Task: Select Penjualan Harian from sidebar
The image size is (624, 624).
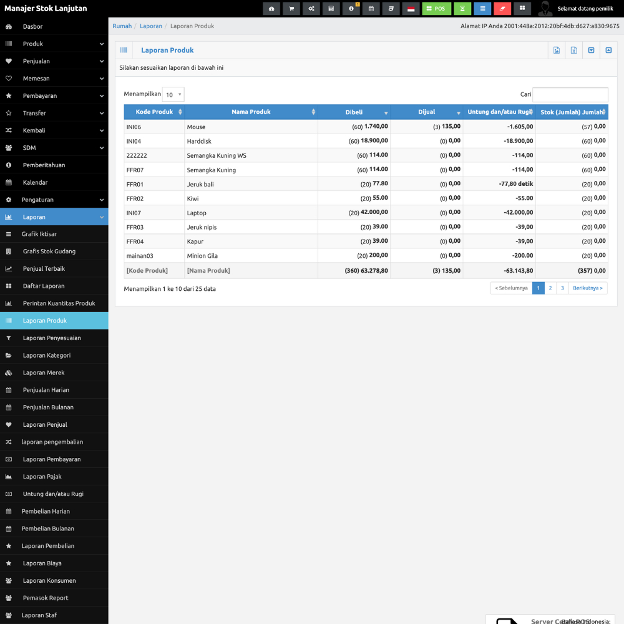Action: click(x=46, y=390)
